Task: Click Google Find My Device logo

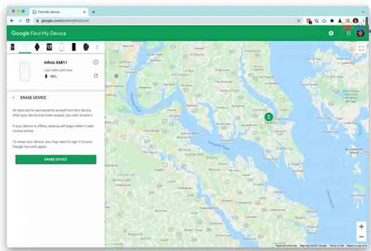Action: [x=39, y=33]
